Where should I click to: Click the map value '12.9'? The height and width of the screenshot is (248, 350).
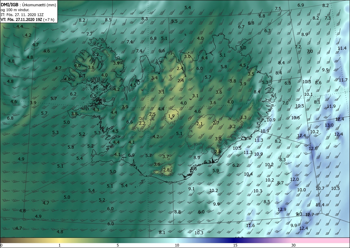point(282,209)
